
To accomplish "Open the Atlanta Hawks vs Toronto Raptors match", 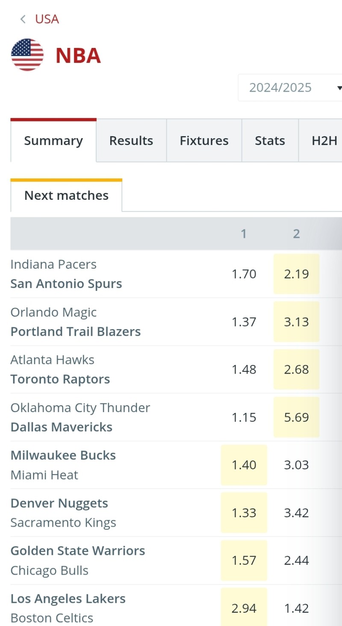I will 60,370.
